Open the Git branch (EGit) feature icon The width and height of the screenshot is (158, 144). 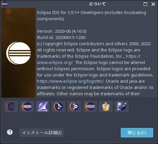tap(58, 107)
